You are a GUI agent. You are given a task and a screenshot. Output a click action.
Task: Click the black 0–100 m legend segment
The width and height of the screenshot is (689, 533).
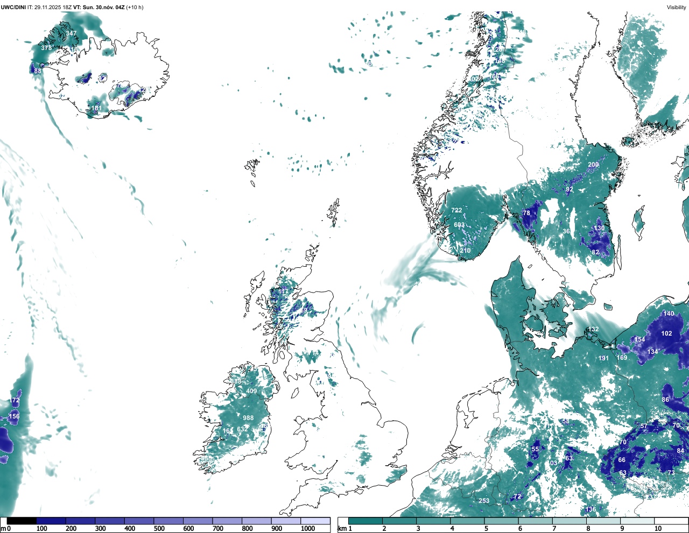coord(22,521)
